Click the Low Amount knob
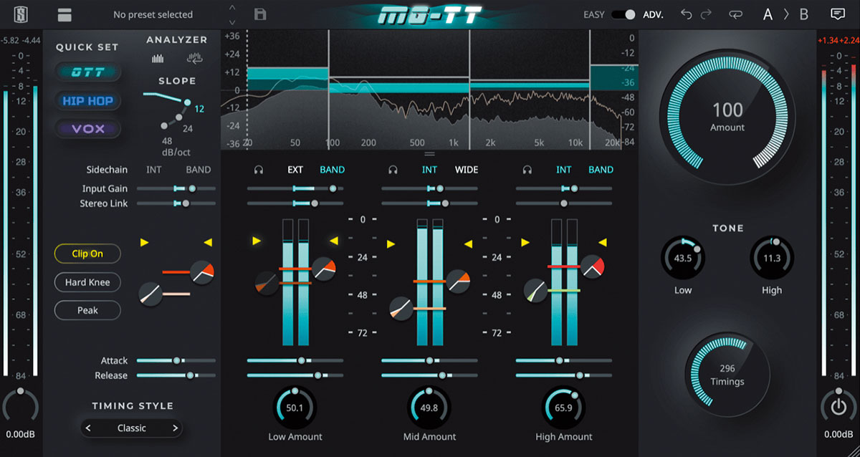The width and height of the screenshot is (860, 457). (295, 408)
